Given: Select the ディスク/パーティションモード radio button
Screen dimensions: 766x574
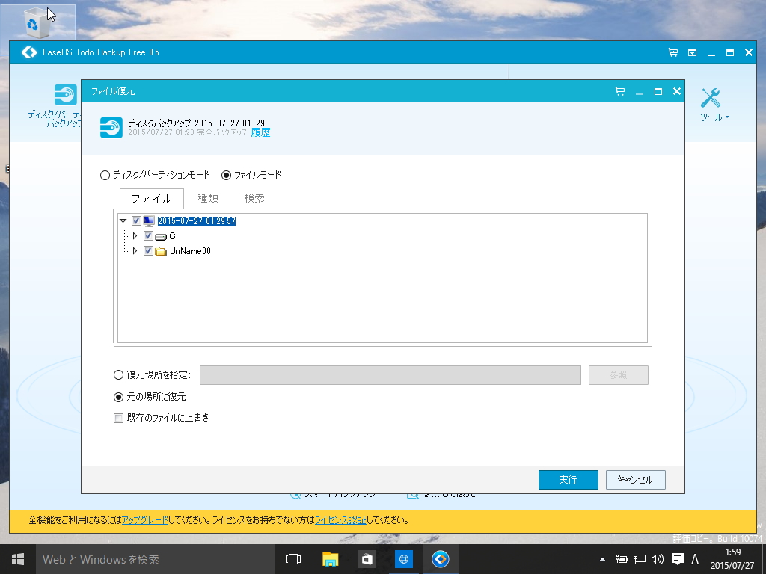Looking at the screenshot, I should (103, 174).
